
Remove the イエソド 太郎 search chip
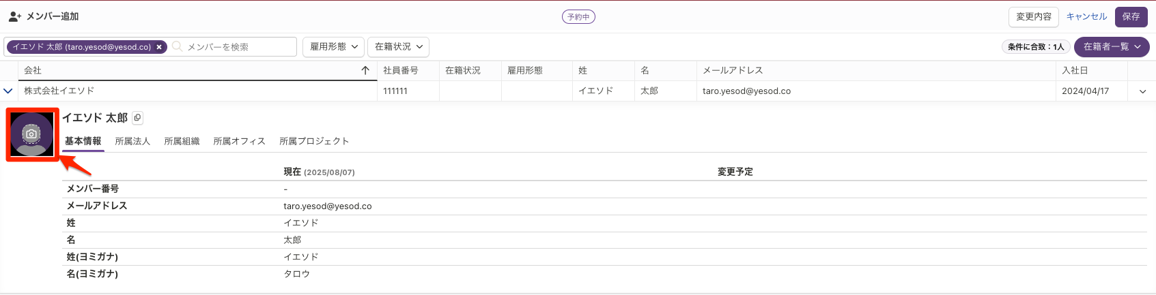click(x=159, y=47)
